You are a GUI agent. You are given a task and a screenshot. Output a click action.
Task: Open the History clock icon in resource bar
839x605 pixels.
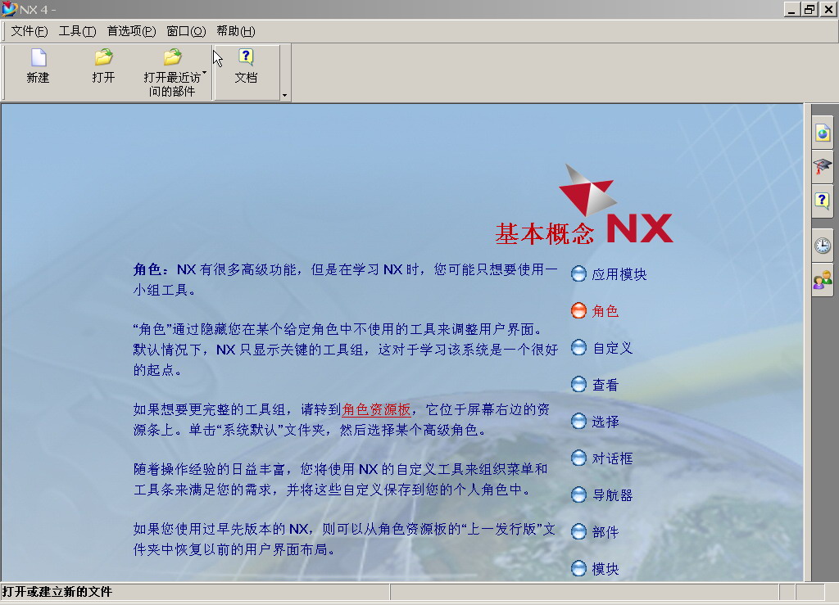click(x=823, y=246)
